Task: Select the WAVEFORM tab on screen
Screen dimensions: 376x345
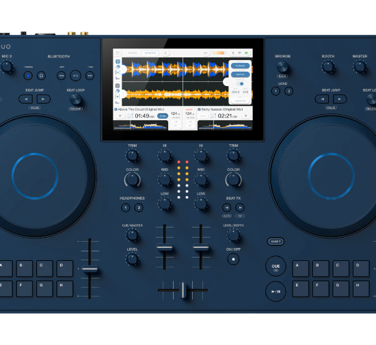Action: (150, 53)
